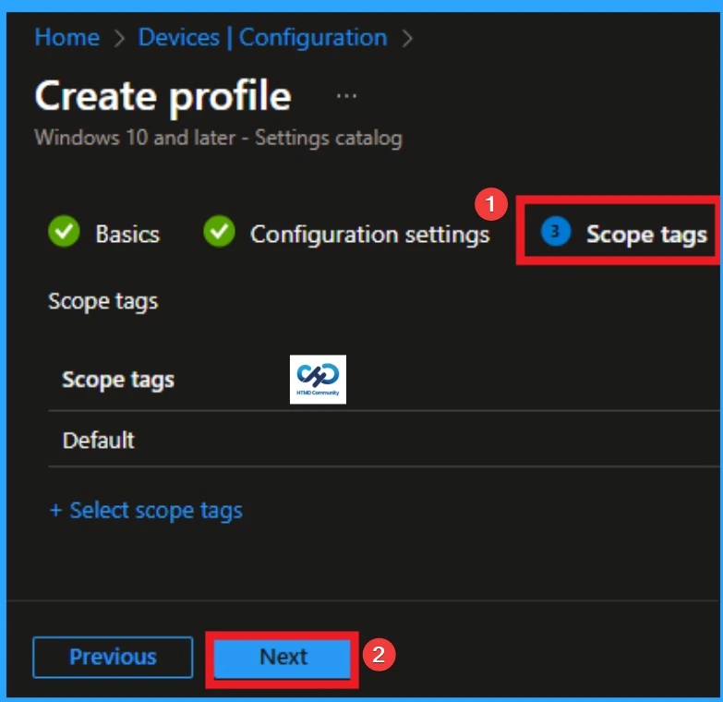Click the Scope tags section heading
The height and width of the screenshot is (702, 723).
102,302
